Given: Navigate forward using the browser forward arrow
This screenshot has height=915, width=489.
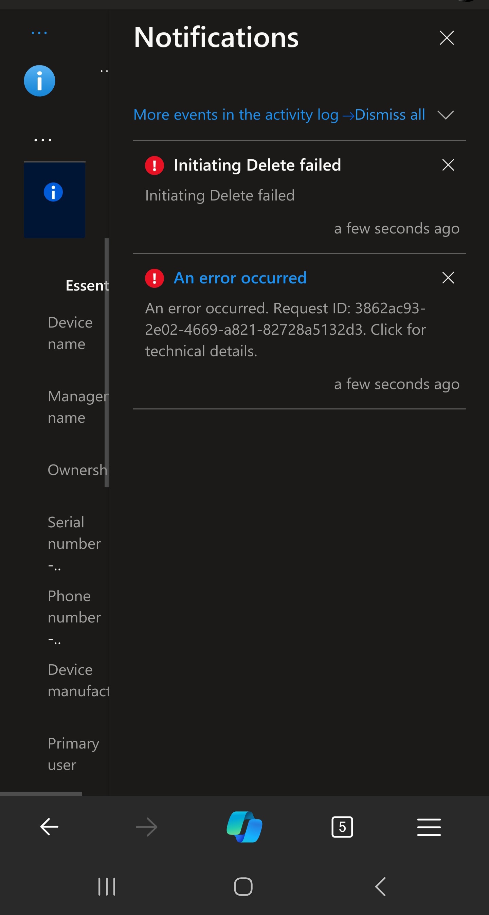Looking at the screenshot, I should click(146, 827).
